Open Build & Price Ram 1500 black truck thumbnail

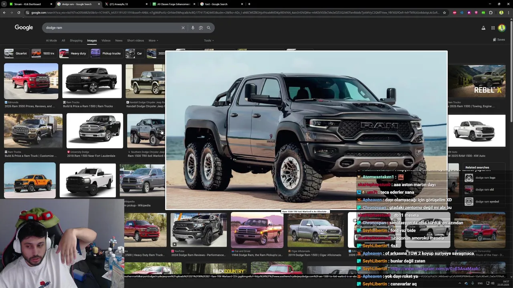(92, 81)
